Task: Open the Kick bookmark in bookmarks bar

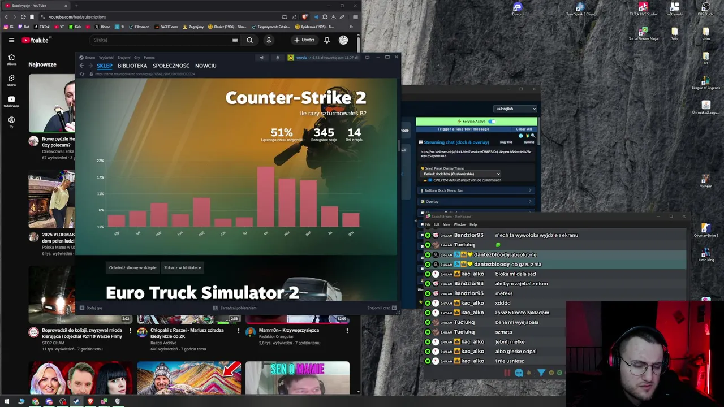Action: (x=75, y=27)
